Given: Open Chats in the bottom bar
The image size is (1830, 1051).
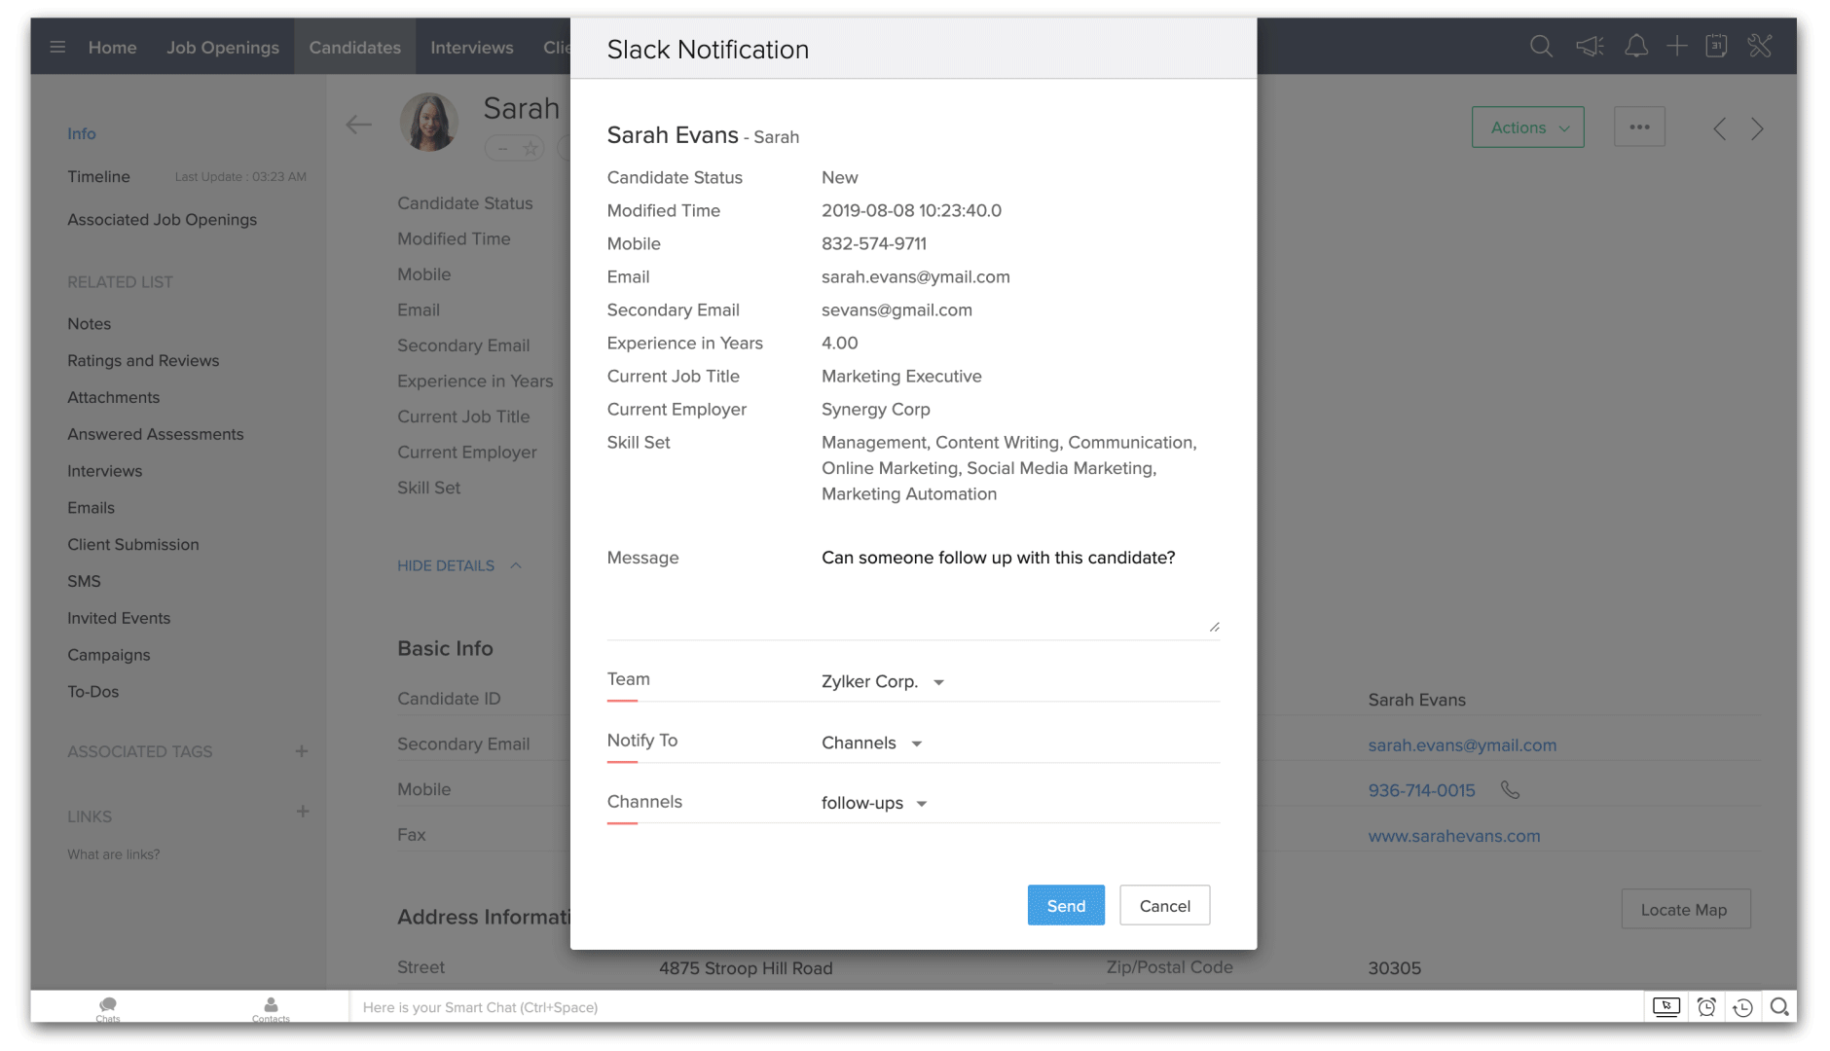Looking at the screenshot, I should (x=108, y=1008).
